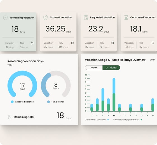Switch chart view to Week

point(94,67)
